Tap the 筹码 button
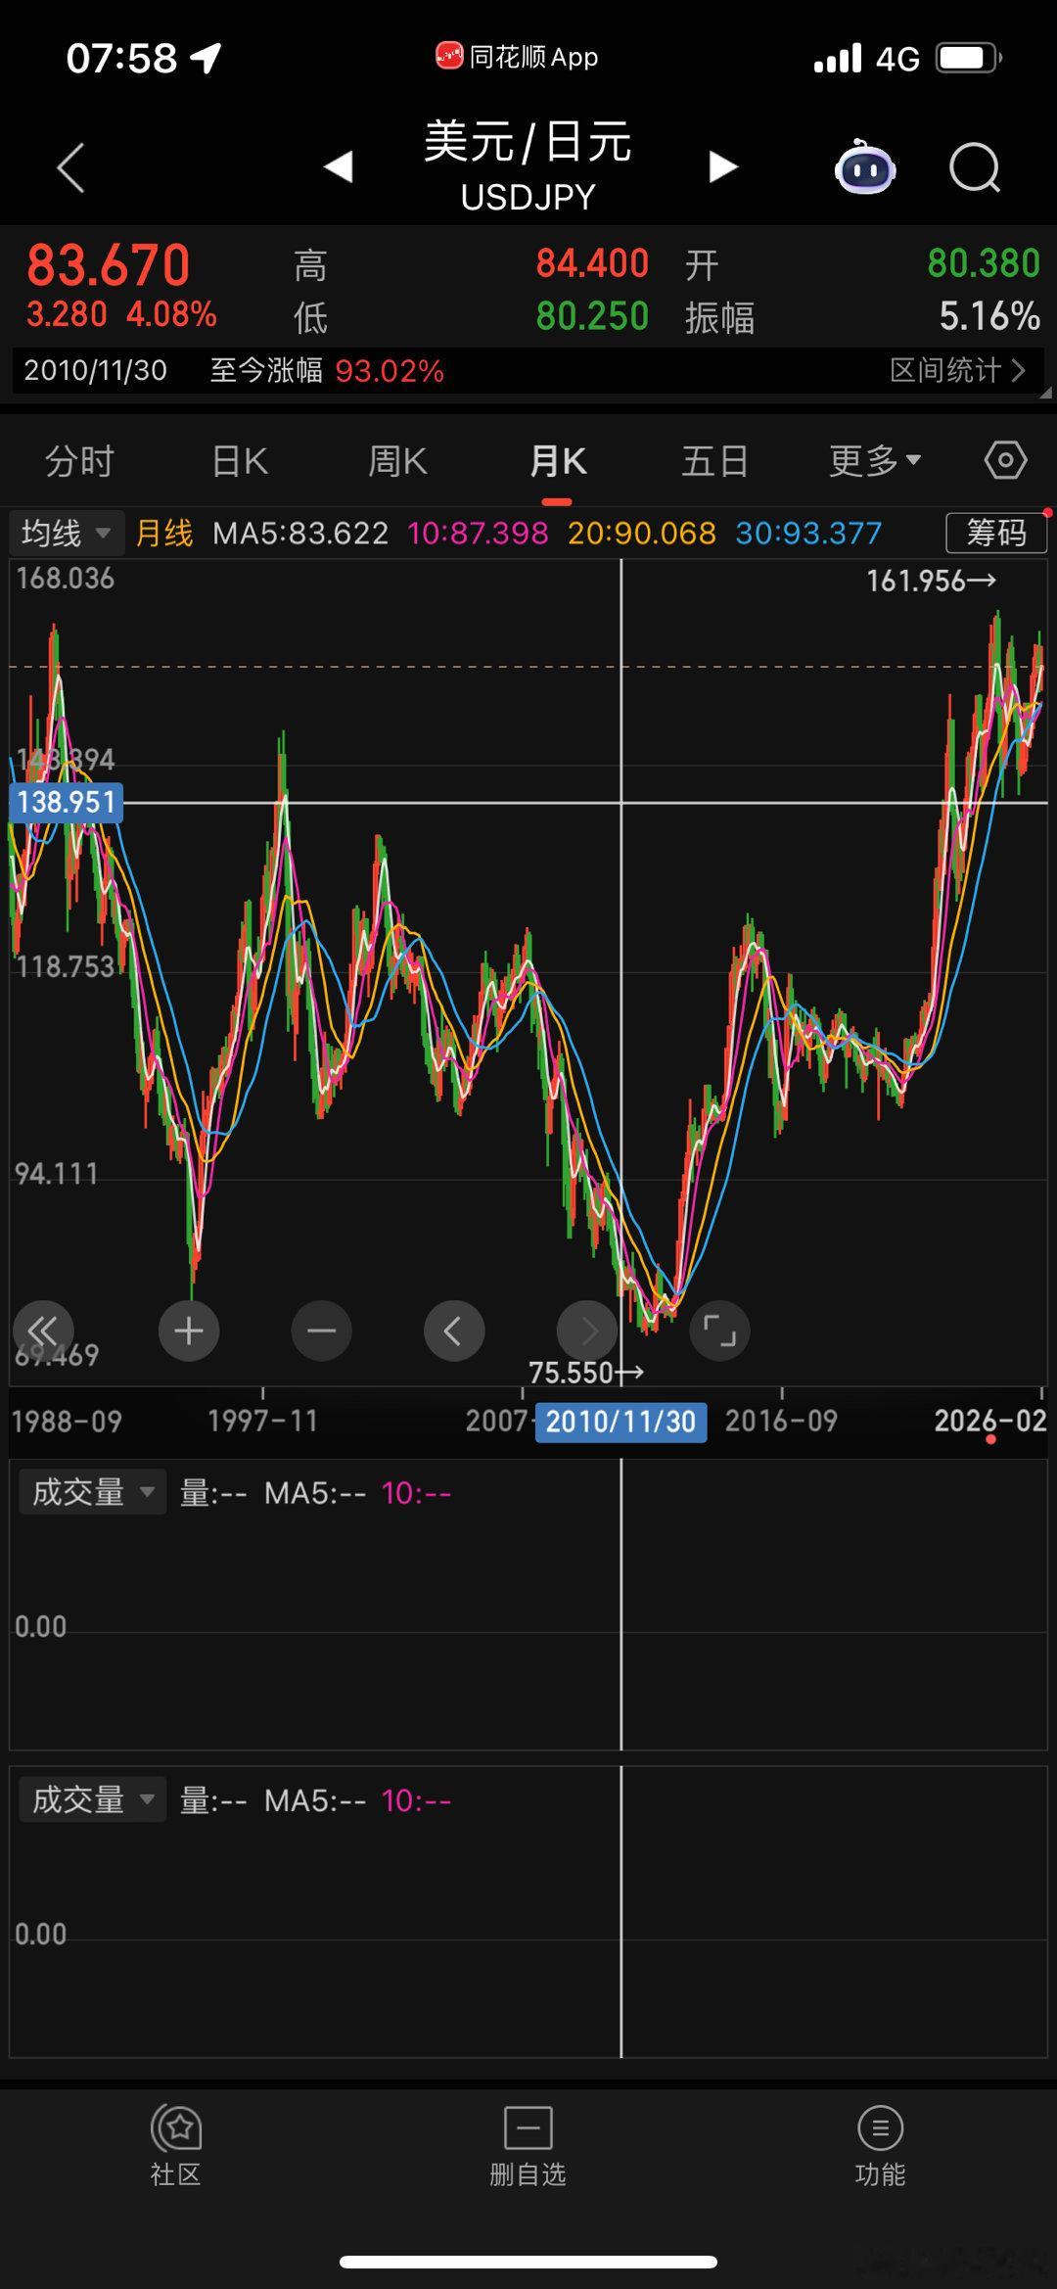The image size is (1057, 2289). tap(996, 533)
